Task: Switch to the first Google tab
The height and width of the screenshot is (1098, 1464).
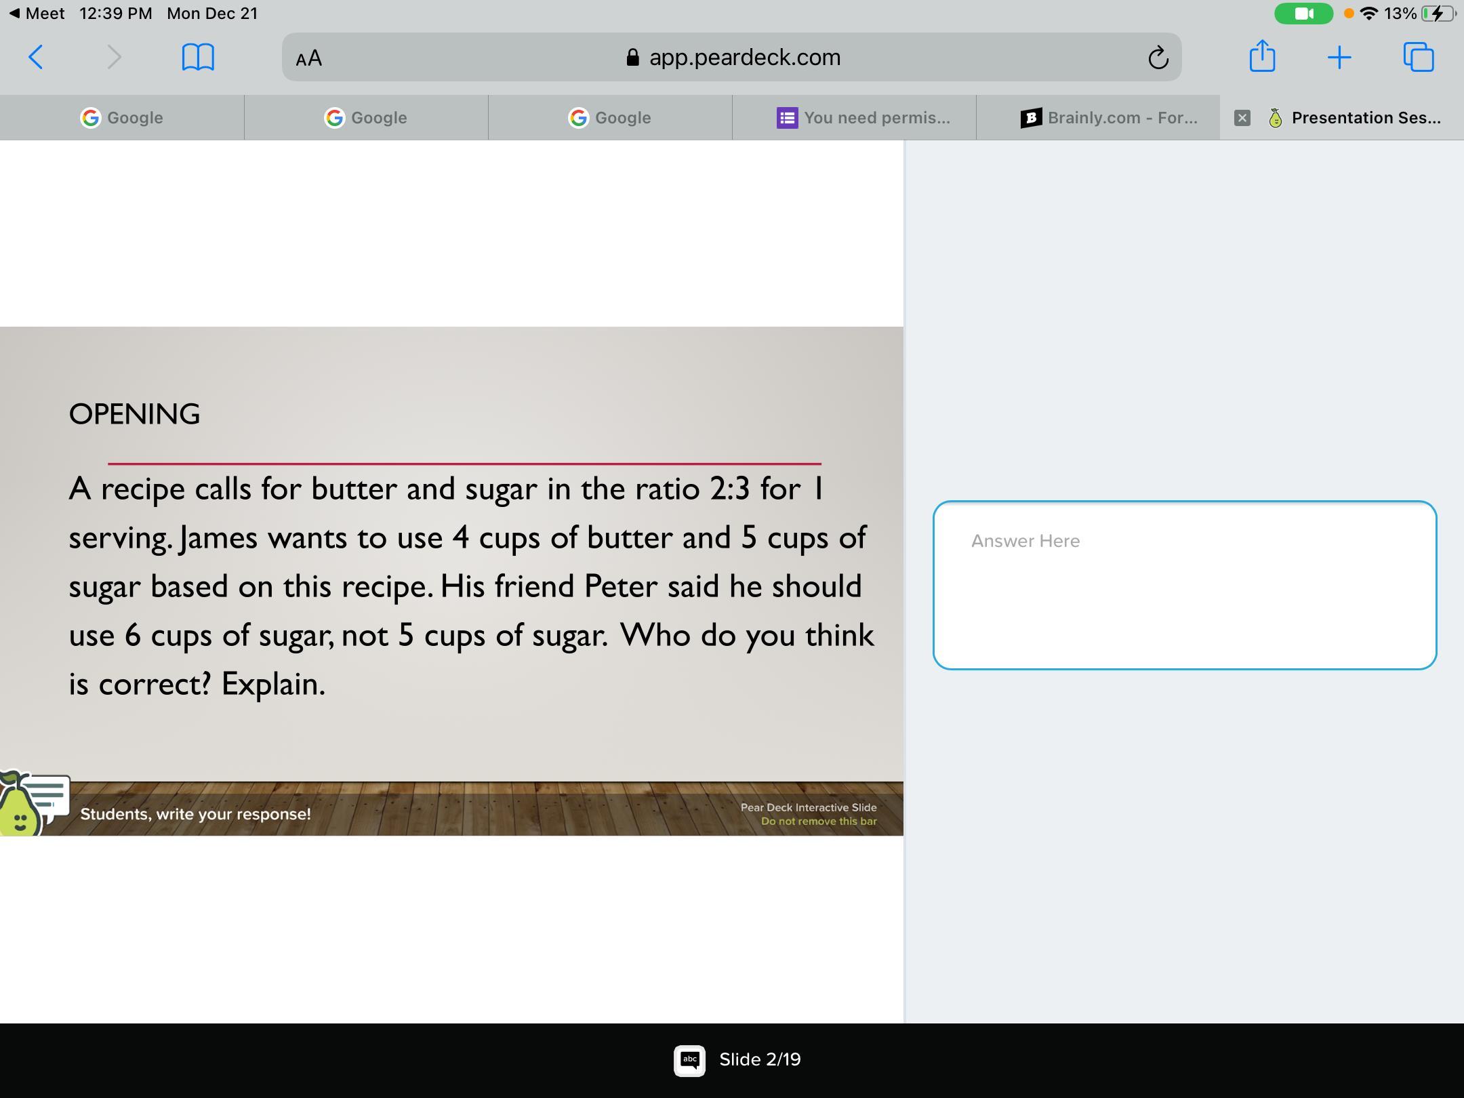Action: 122,118
